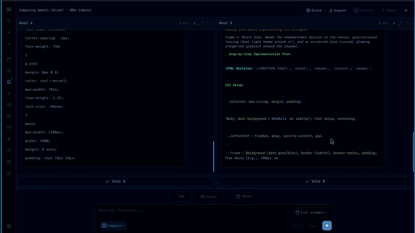Click Model A output scrollbar
415x233 pixels.
(213, 156)
